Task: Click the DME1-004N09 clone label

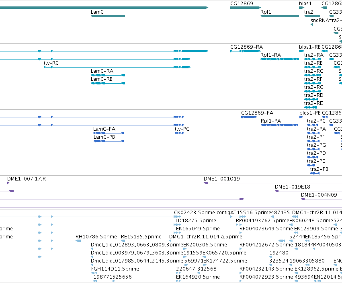Action: tap(319, 195)
